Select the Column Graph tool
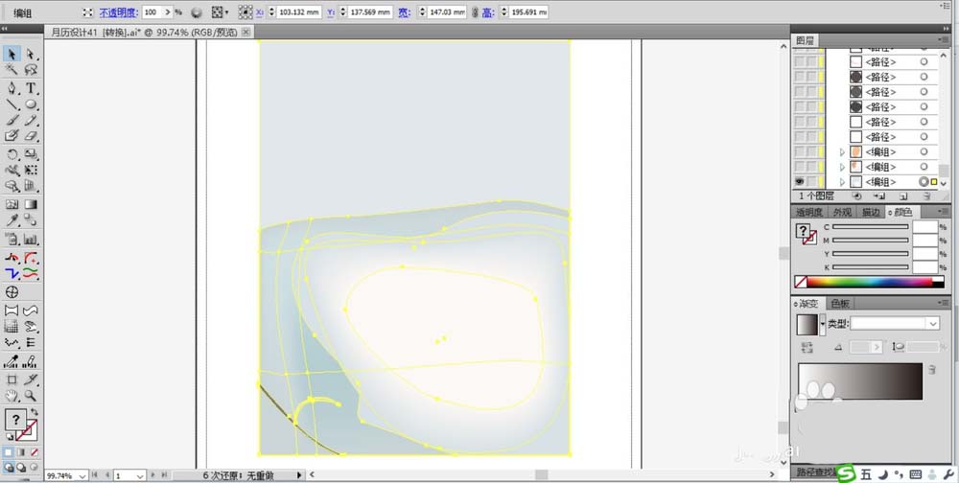 pyautogui.click(x=31, y=239)
